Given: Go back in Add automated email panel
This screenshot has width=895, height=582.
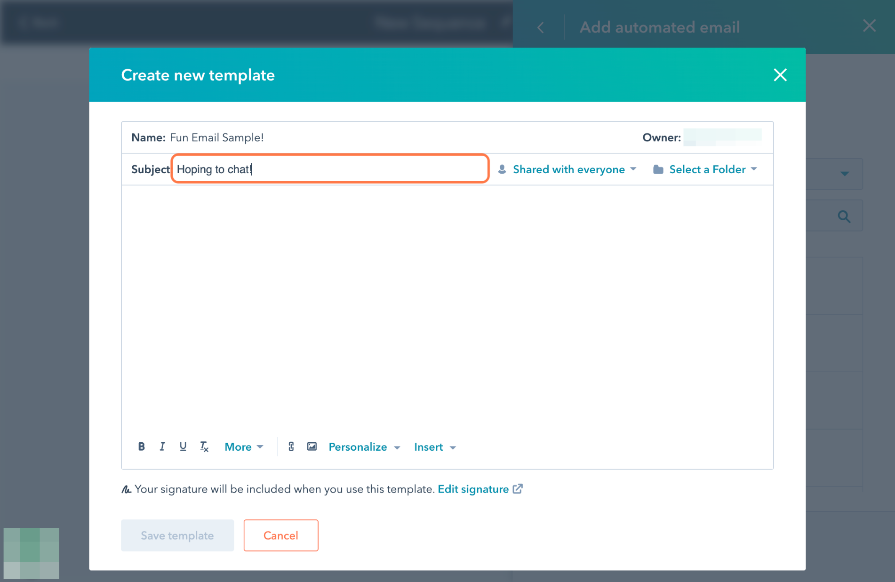Looking at the screenshot, I should [541, 27].
